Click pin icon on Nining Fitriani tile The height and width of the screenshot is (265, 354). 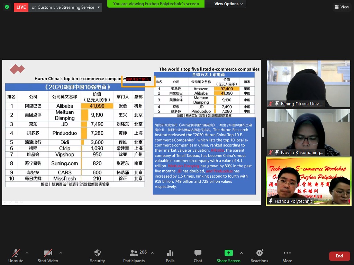click(277, 104)
